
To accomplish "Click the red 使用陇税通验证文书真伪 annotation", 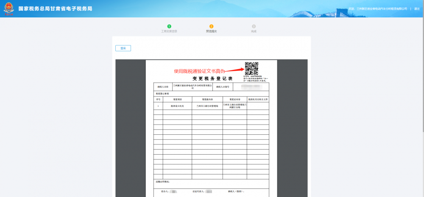I will click(x=199, y=71).
